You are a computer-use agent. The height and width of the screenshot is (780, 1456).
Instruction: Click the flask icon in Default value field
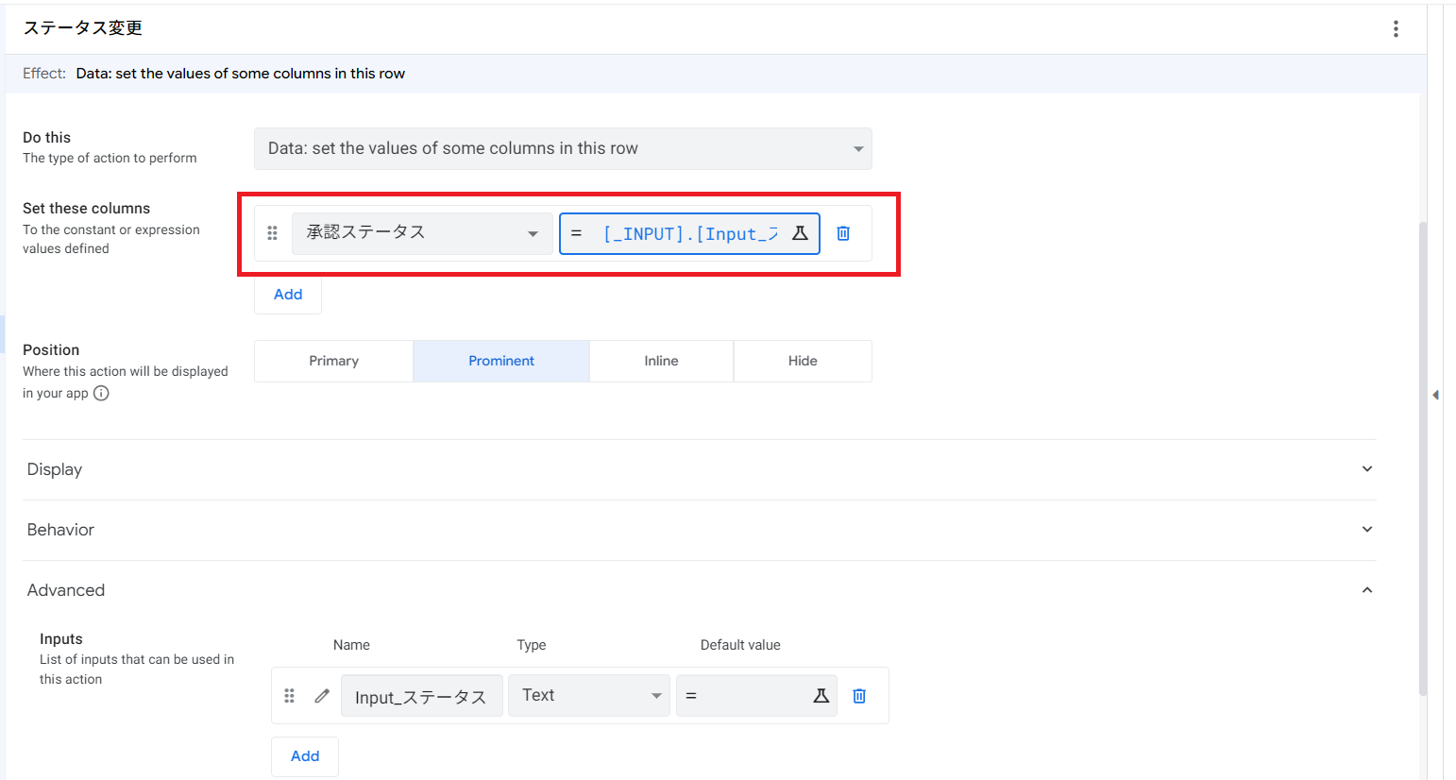[821, 696]
